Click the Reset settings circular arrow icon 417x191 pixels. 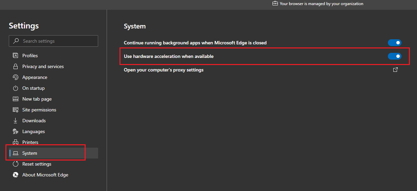click(x=15, y=164)
